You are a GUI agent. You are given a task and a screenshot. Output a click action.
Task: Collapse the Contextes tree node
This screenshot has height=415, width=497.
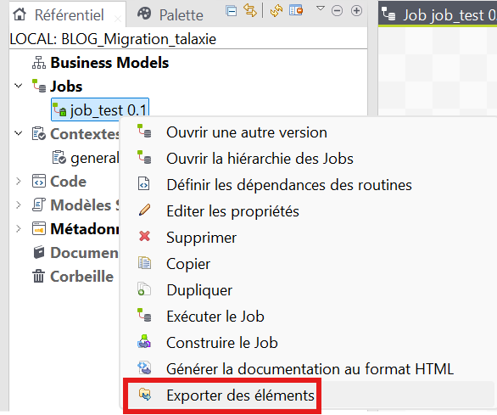[x=19, y=133]
